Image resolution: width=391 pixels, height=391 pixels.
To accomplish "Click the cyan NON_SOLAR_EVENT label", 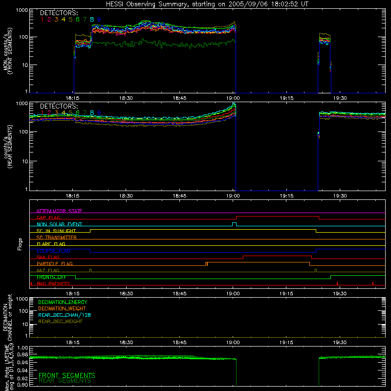I will point(59,224).
